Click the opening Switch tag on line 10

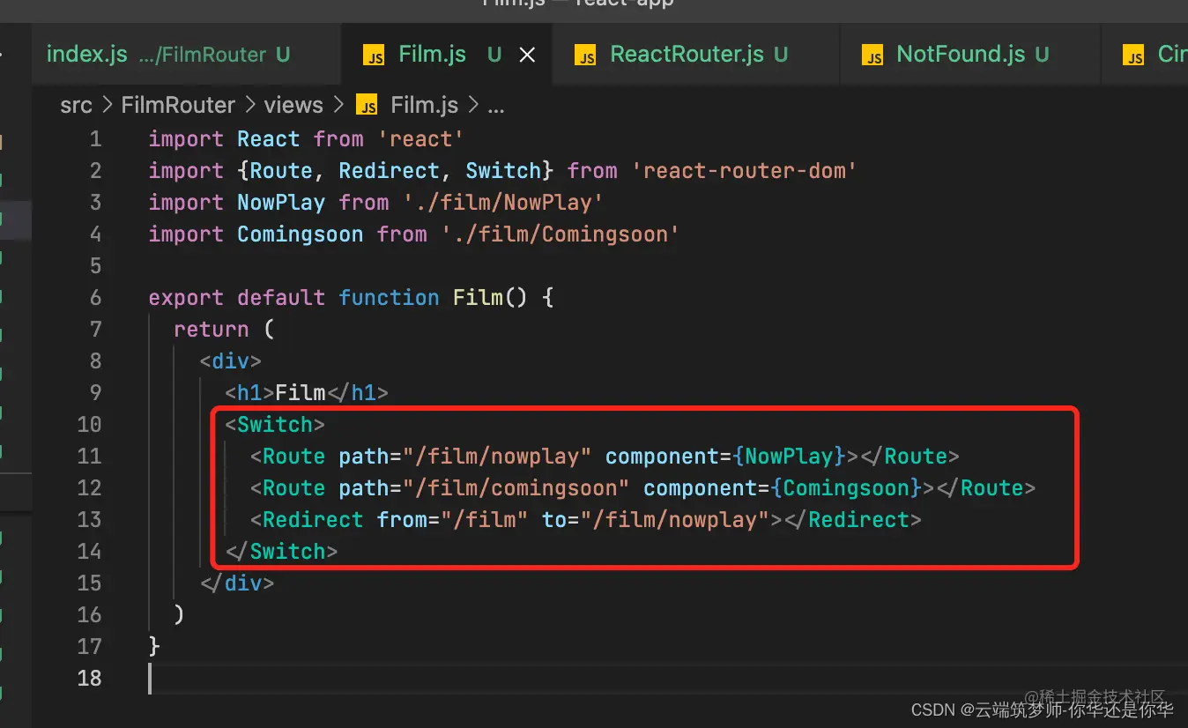pos(275,425)
